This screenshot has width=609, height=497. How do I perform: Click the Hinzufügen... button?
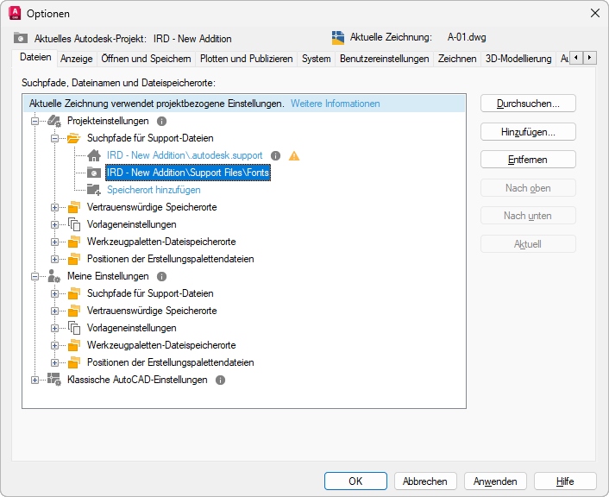pyautogui.click(x=528, y=132)
